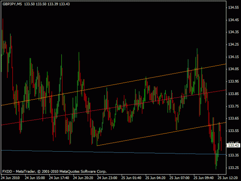Click the 133.25 price axis label
The height and width of the screenshot is (181, 241).
[233, 167]
